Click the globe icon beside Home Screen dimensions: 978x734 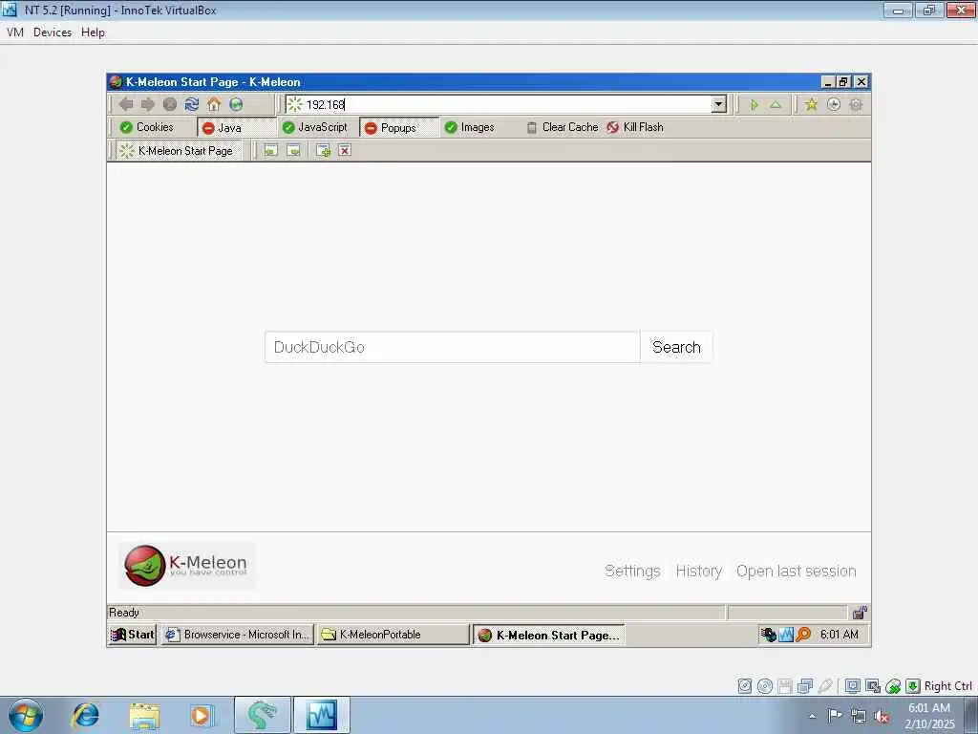tap(236, 104)
